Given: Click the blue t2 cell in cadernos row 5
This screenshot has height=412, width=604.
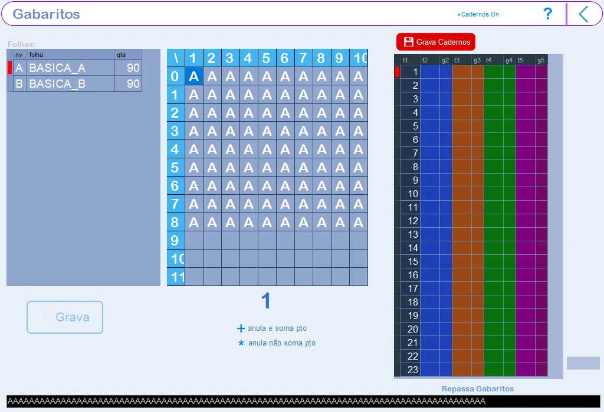Looking at the screenshot, I should click(429, 126).
